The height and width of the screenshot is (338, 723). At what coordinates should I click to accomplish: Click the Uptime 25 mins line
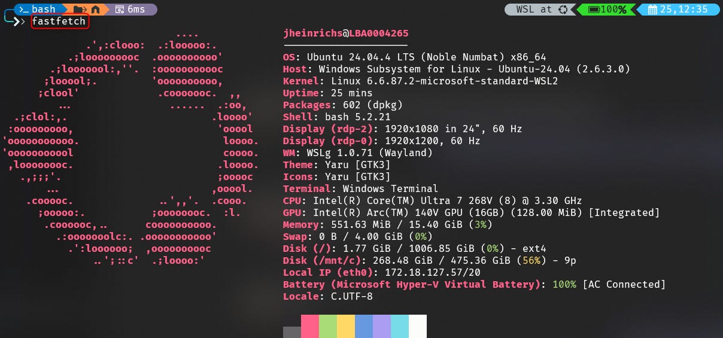[x=327, y=93]
